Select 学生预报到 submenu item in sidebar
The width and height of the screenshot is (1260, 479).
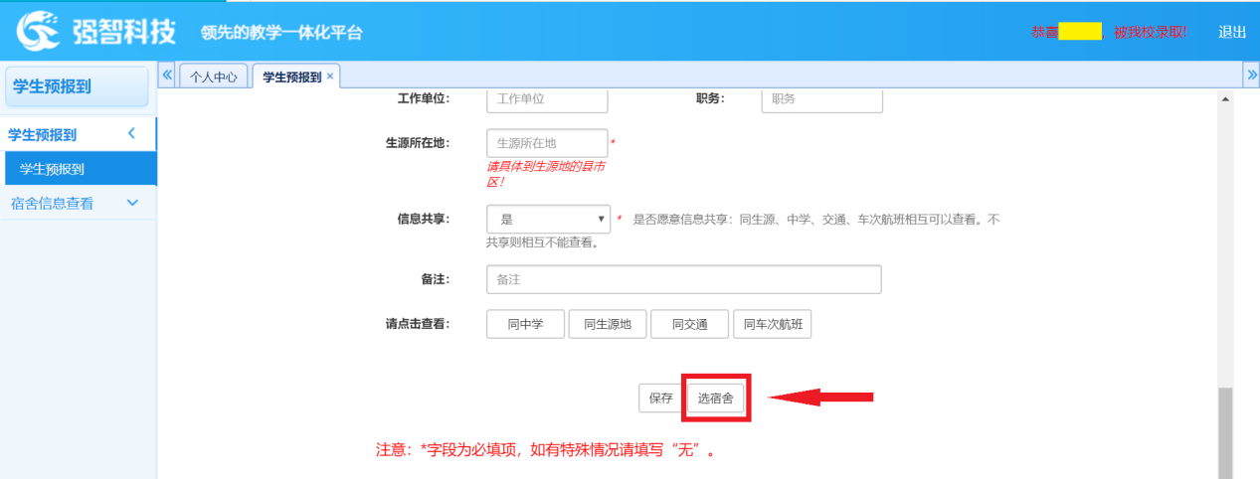(x=52, y=169)
